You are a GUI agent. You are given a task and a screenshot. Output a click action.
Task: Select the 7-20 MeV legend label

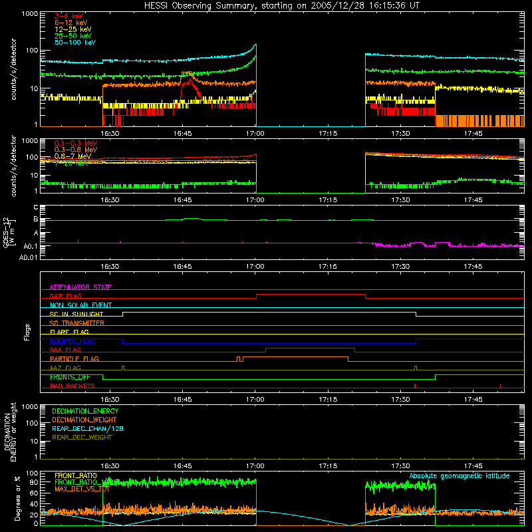coord(72,163)
